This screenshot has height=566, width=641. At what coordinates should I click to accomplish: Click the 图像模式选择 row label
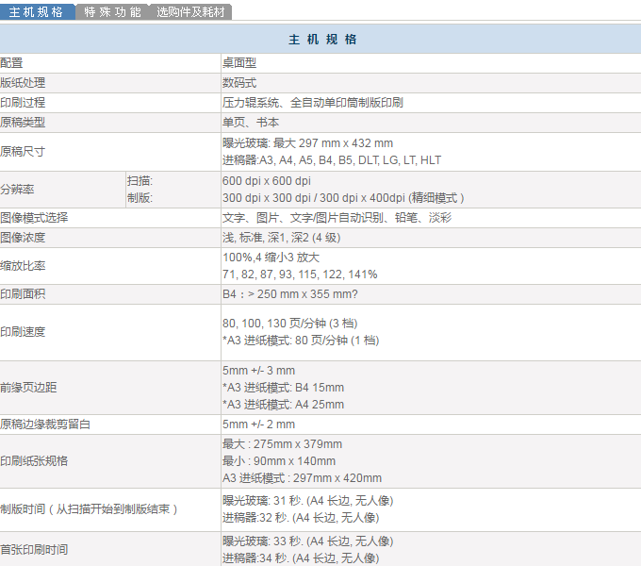pos(34,218)
